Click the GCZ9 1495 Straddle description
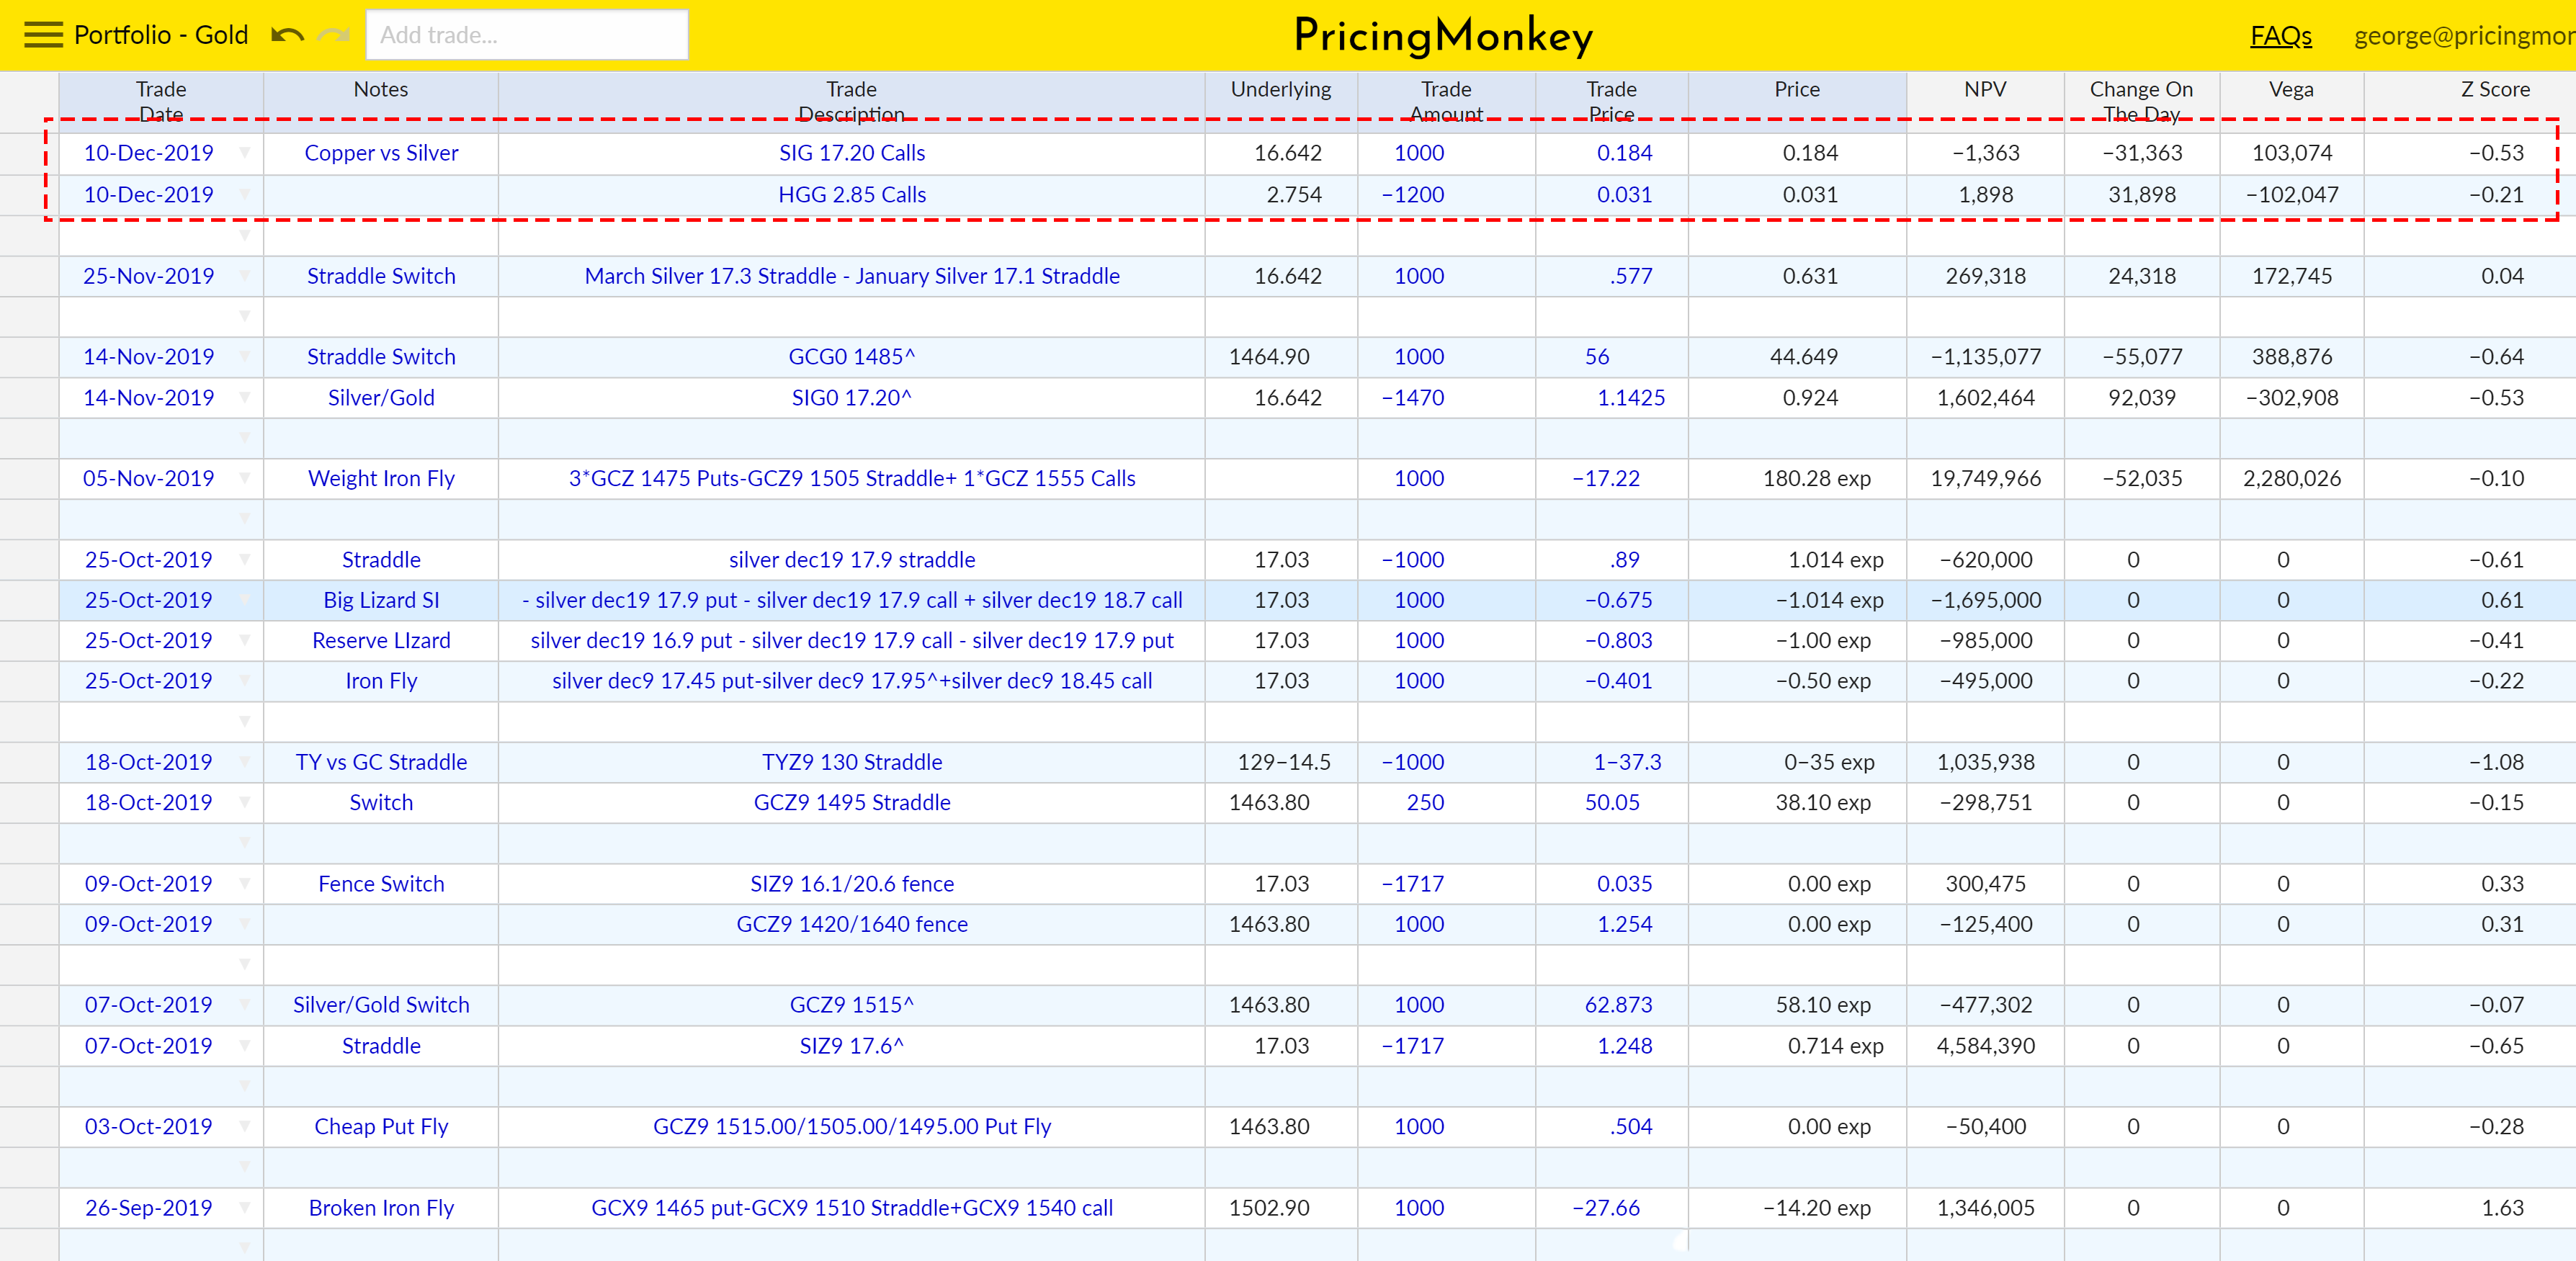Image resolution: width=2576 pixels, height=1261 pixels. 852,803
